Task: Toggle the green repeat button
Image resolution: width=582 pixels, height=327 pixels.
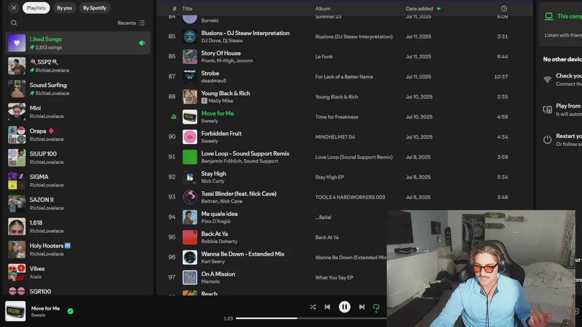Action: click(376, 307)
